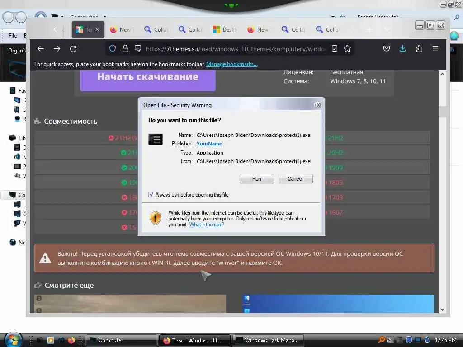The image size is (463, 347).
Task: Click the 1909 compatibility entry
Action: (x=335, y=168)
